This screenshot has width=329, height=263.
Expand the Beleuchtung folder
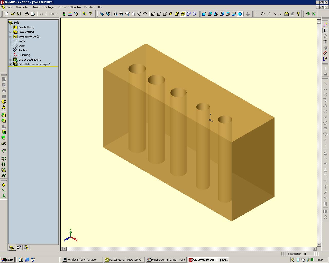[x=11, y=32]
